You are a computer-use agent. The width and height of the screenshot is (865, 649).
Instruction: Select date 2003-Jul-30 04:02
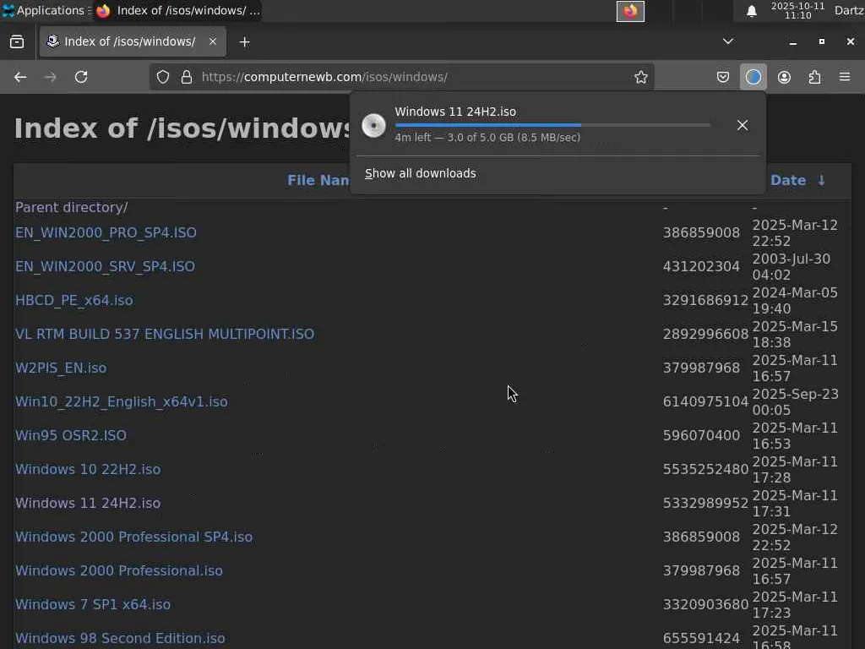pyautogui.click(x=791, y=266)
